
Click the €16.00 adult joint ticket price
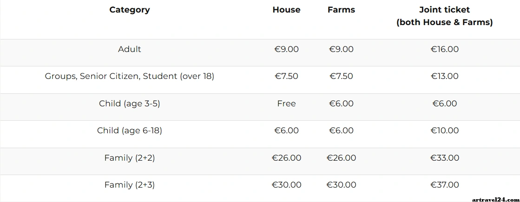[x=445, y=49]
